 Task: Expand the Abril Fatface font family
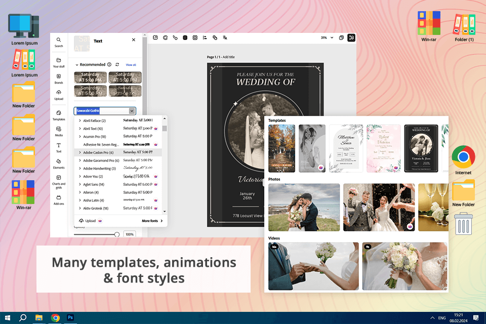pos(79,120)
